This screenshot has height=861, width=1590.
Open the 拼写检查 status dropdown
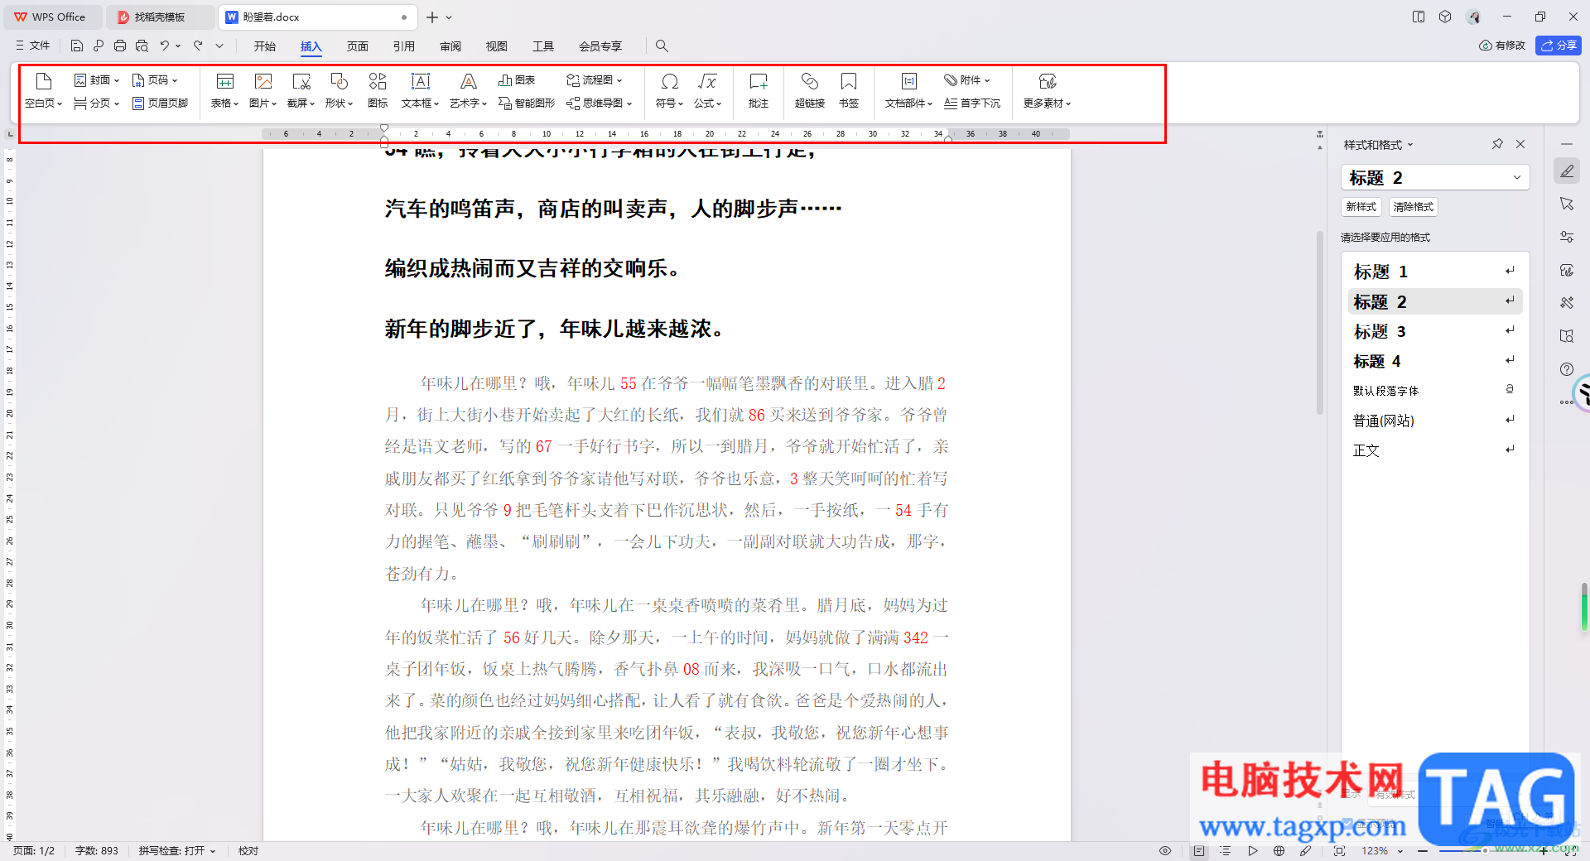coord(177,850)
